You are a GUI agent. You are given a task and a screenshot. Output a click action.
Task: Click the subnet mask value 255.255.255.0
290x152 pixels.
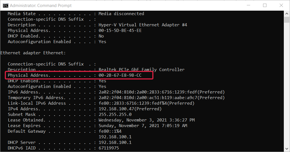tap(115, 114)
